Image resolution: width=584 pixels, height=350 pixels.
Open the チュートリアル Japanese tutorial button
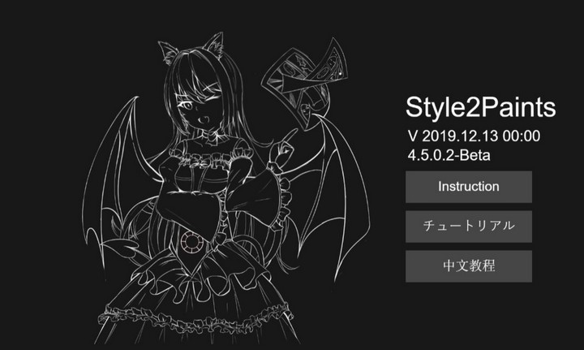(469, 227)
